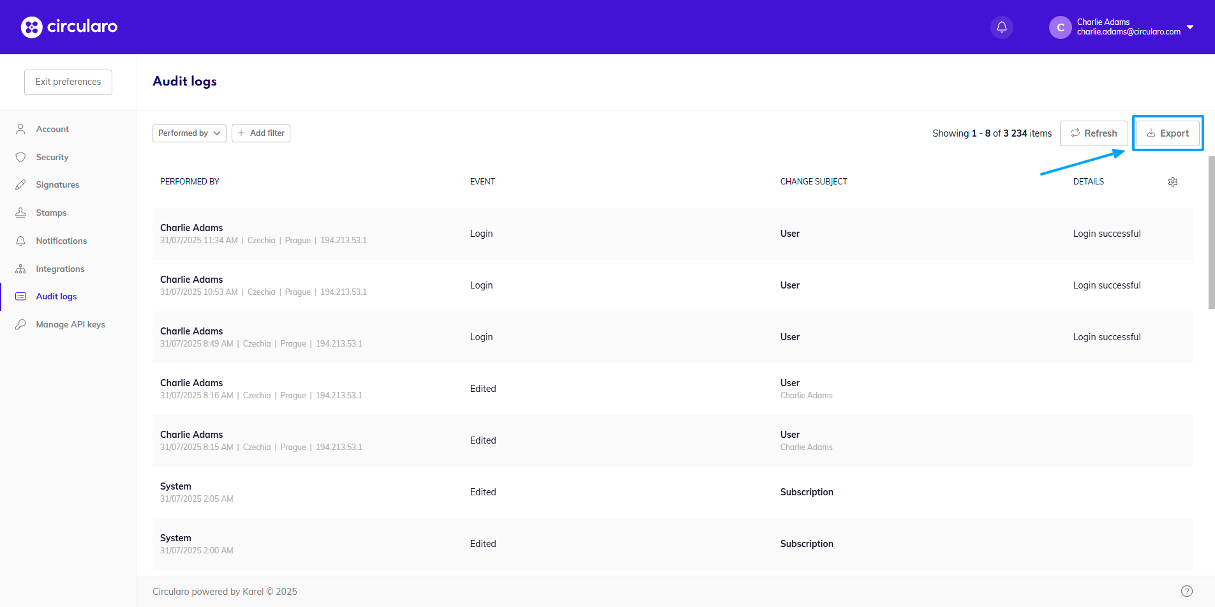This screenshot has width=1215, height=607.
Task: Click the Security shield icon
Action: coord(20,157)
